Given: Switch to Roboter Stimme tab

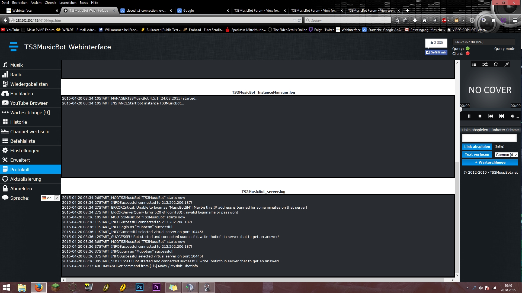Looking at the screenshot, I should pyautogui.click(x=505, y=130).
